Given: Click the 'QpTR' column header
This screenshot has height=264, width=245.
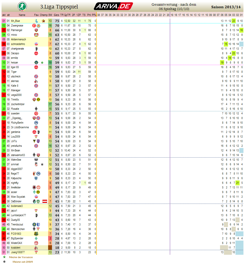Looking at the screenshot, I should click(67, 15).
